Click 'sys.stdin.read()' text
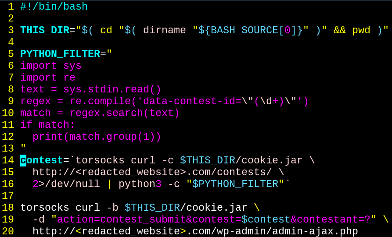This screenshot has width=392, height=237. click(112, 89)
